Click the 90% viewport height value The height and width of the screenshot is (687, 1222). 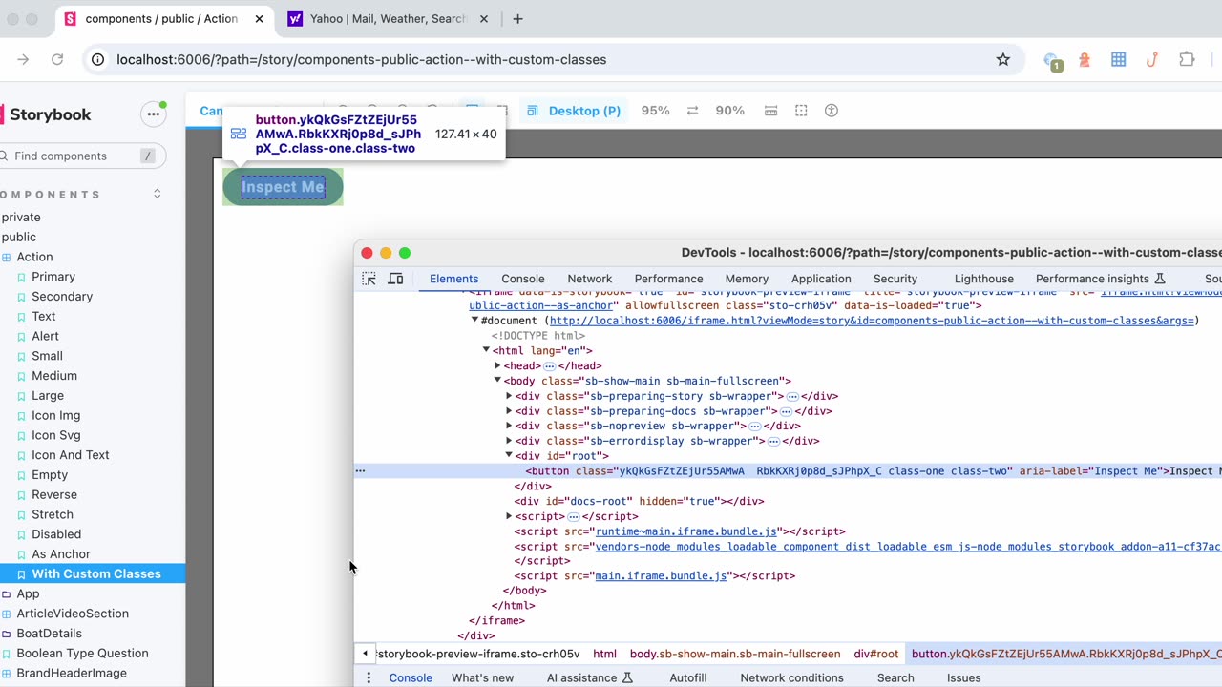(730, 111)
